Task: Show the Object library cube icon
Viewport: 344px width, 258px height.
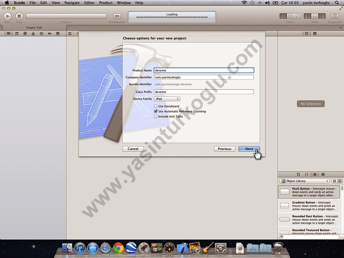Action: click(315, 175)
